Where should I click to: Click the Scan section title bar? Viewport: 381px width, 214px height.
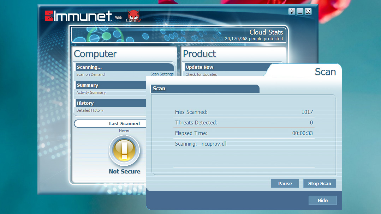click(x=205, y=88)
